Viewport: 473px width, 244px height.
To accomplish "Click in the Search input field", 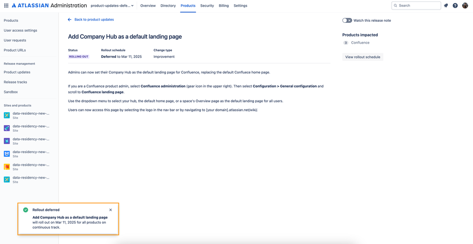I will click(416, 5).
